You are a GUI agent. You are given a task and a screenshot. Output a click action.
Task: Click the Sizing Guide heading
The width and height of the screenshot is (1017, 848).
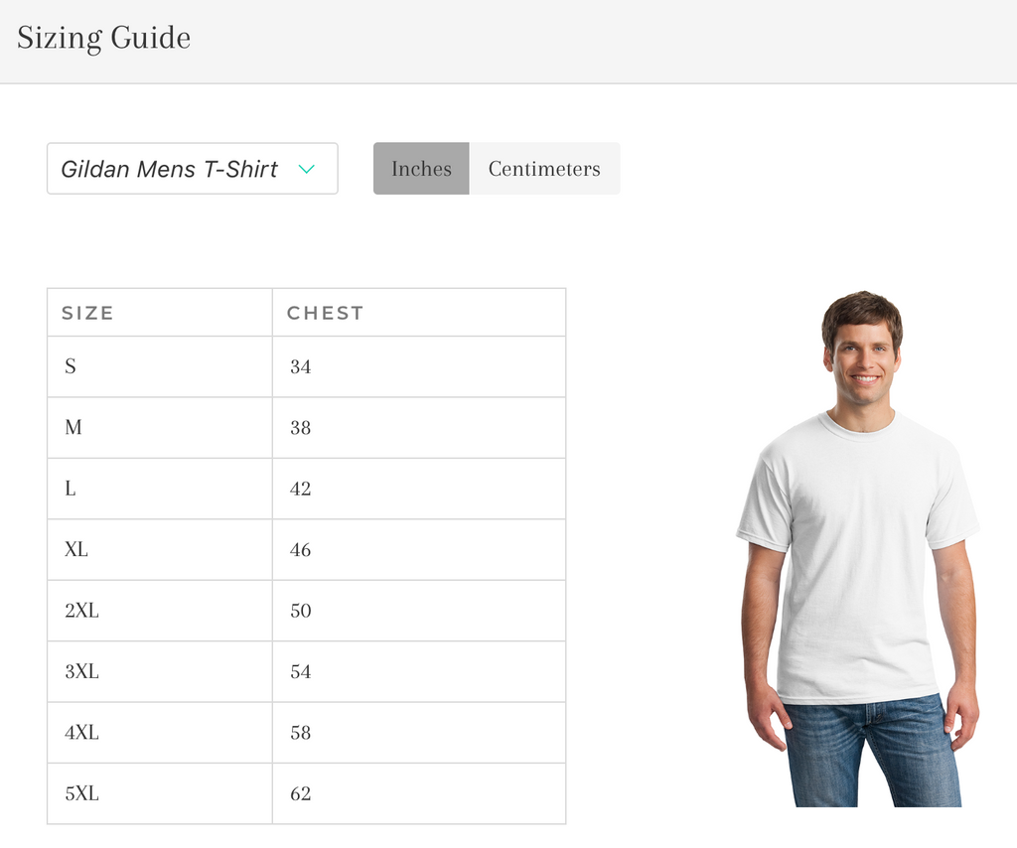(104, 38)
